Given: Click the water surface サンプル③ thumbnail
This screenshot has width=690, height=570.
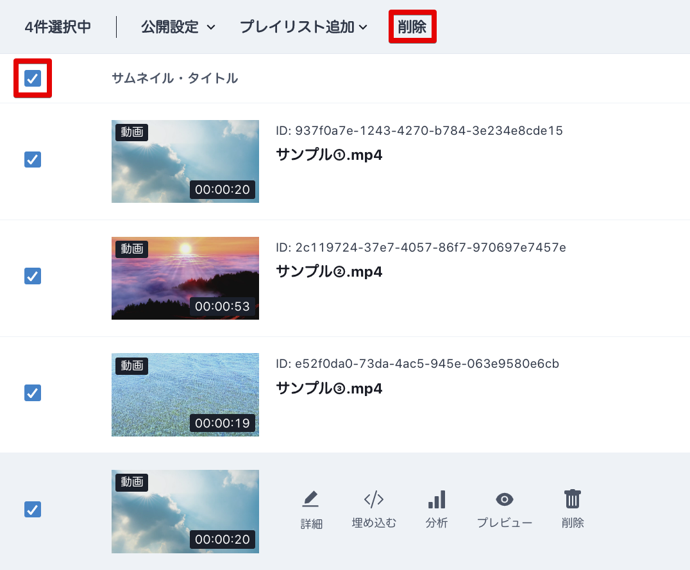Looking at the screenshot, I should coord(185,394).
